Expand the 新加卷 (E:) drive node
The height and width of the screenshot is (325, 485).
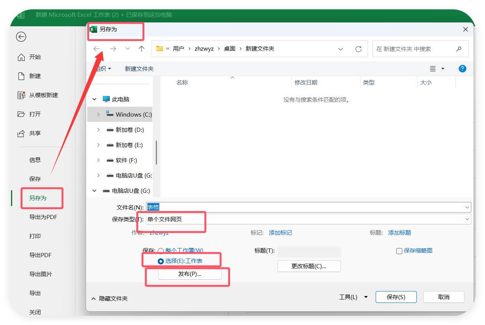coord(98,145)
